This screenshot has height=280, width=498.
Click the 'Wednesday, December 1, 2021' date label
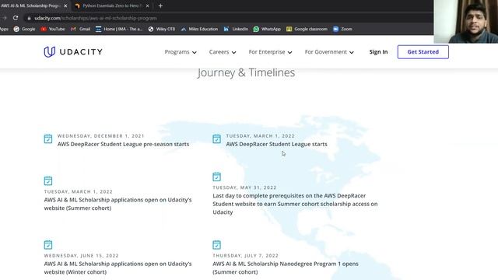tap(100, 136)
